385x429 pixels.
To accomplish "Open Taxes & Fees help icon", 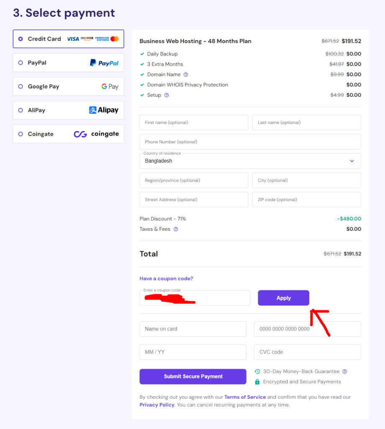I will (x=176, y=229).
